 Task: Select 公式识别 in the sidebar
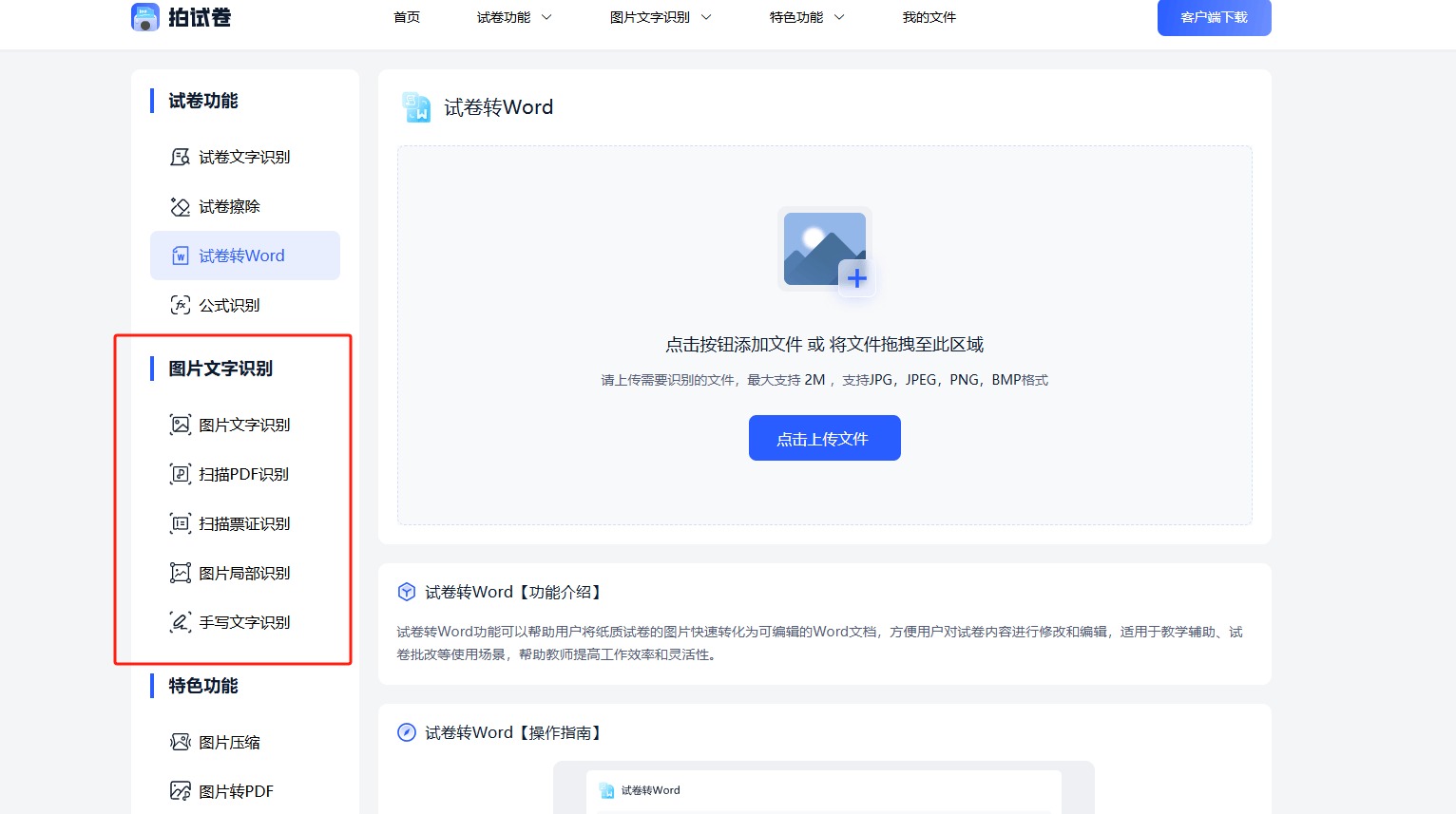click(245, 305)
